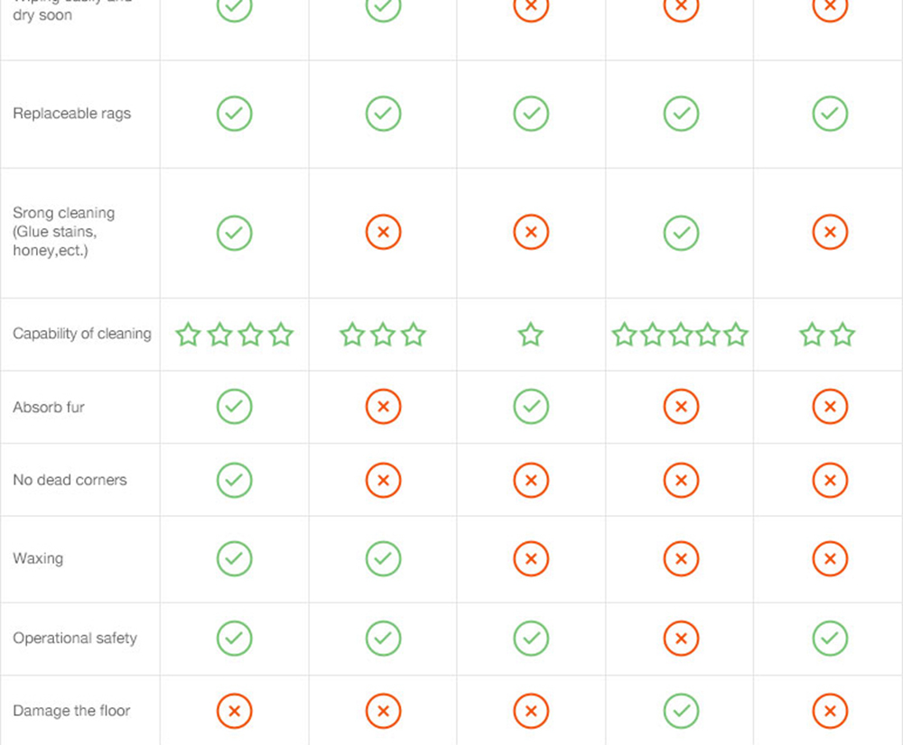
Task: Click the only green check in No dead corners row
Action: point(235,480)
